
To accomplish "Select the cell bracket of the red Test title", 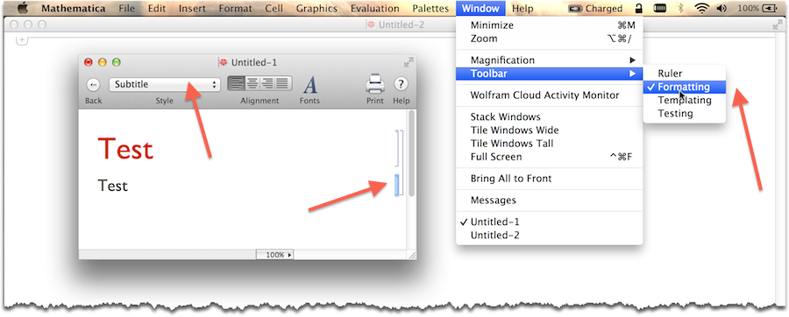I will (397, 148).
